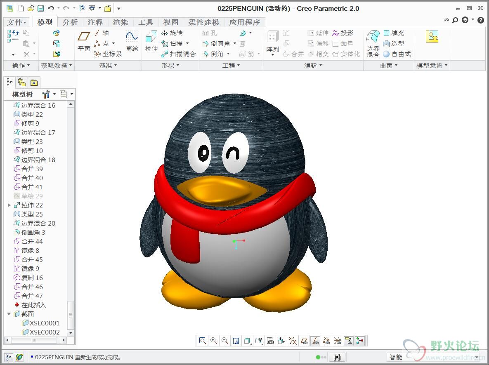Image resolution: width=489 pixels, height=365 pixels.
Task: Select 边界混合 16 in the model tree
Action: (34, 105)
